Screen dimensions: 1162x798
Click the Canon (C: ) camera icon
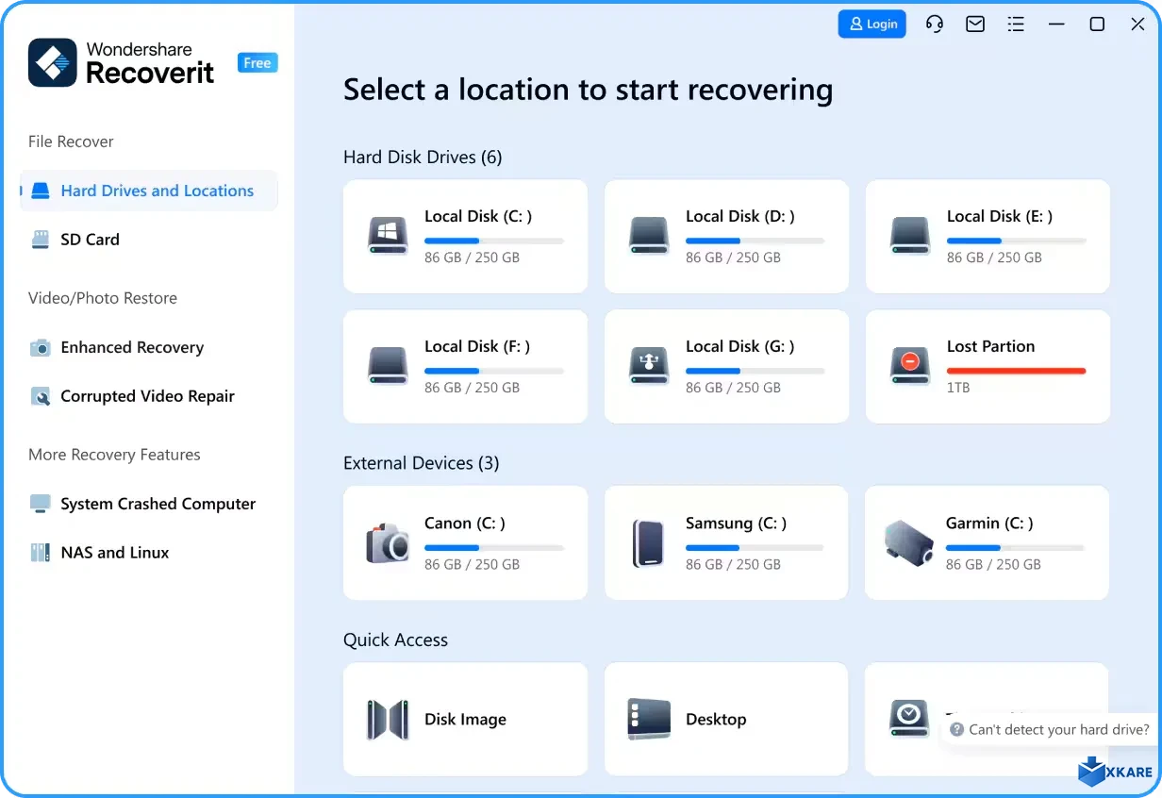click(388, 543)
